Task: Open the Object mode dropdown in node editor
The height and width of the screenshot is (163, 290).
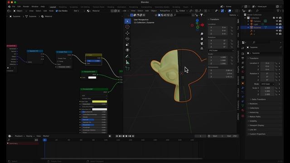Action: click(20, 11)
